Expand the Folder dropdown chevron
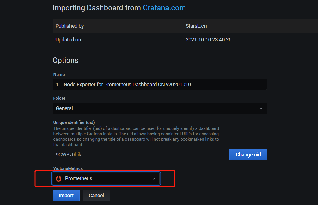The width and height of the screenshot is (318, 205). (x=261, y=109)
